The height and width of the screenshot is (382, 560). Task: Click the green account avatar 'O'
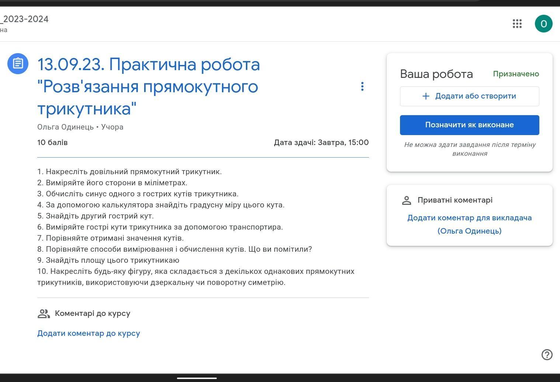(x=543, y=24)
